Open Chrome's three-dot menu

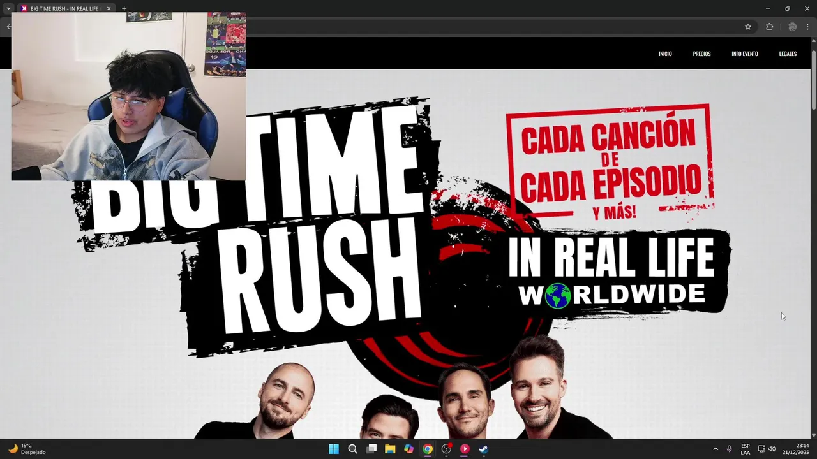click(x=807, y=27)
